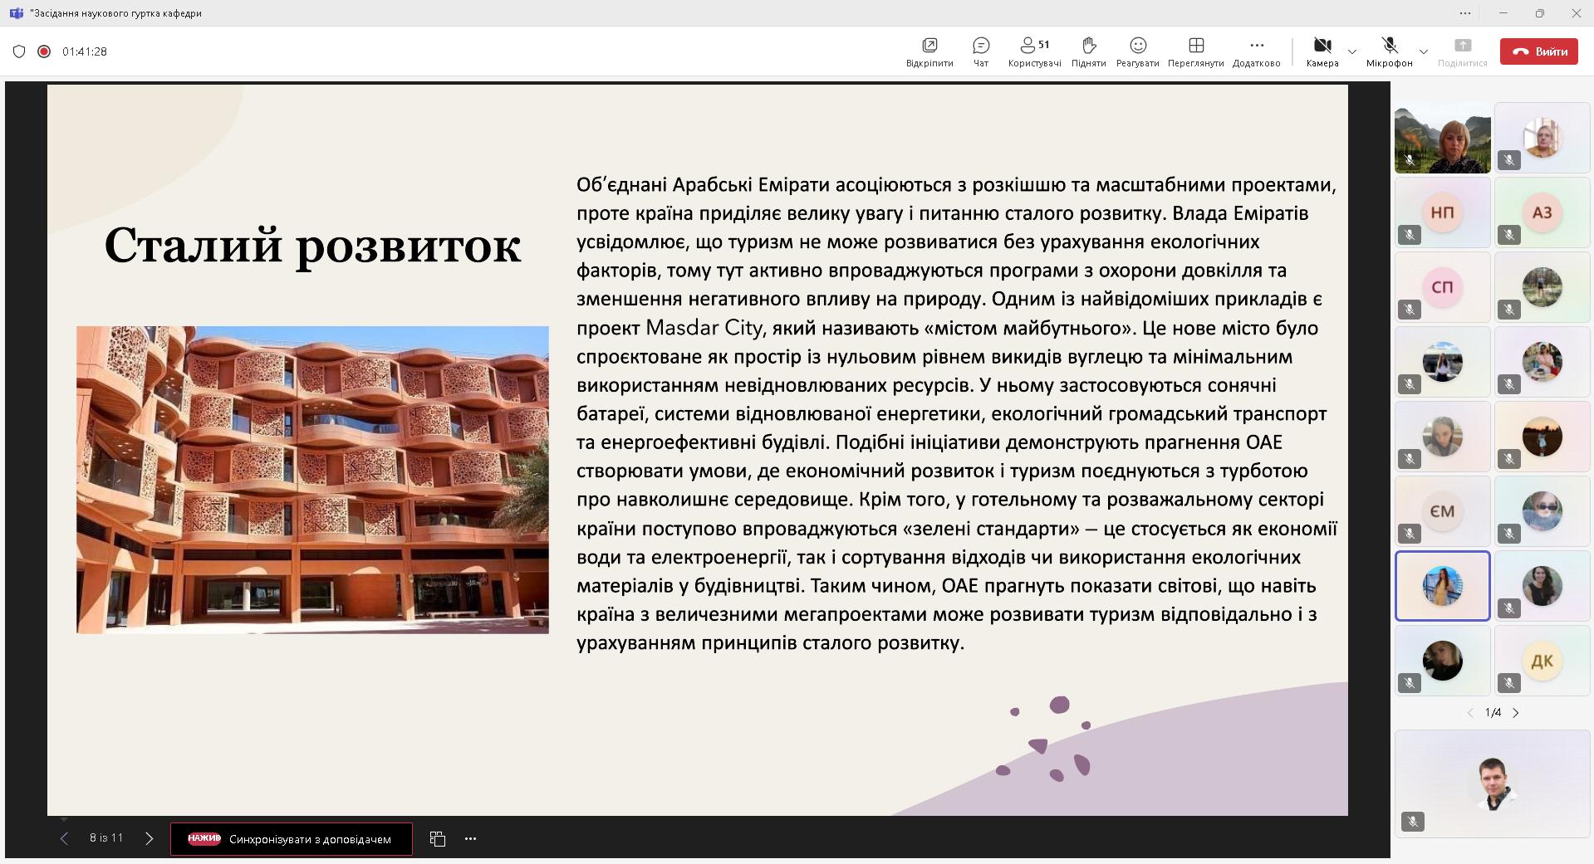Viewport: 1594px width, 864px height.
Task: Select participant with sunglasses tile
Action: (x=1542, y=511)
